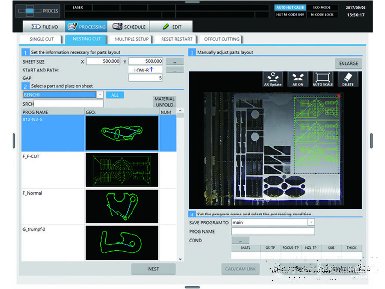The height and width of the screenshot is (289, 385).
Task: Open the Edit pencil tab
Action: click(x=171, y=27)
